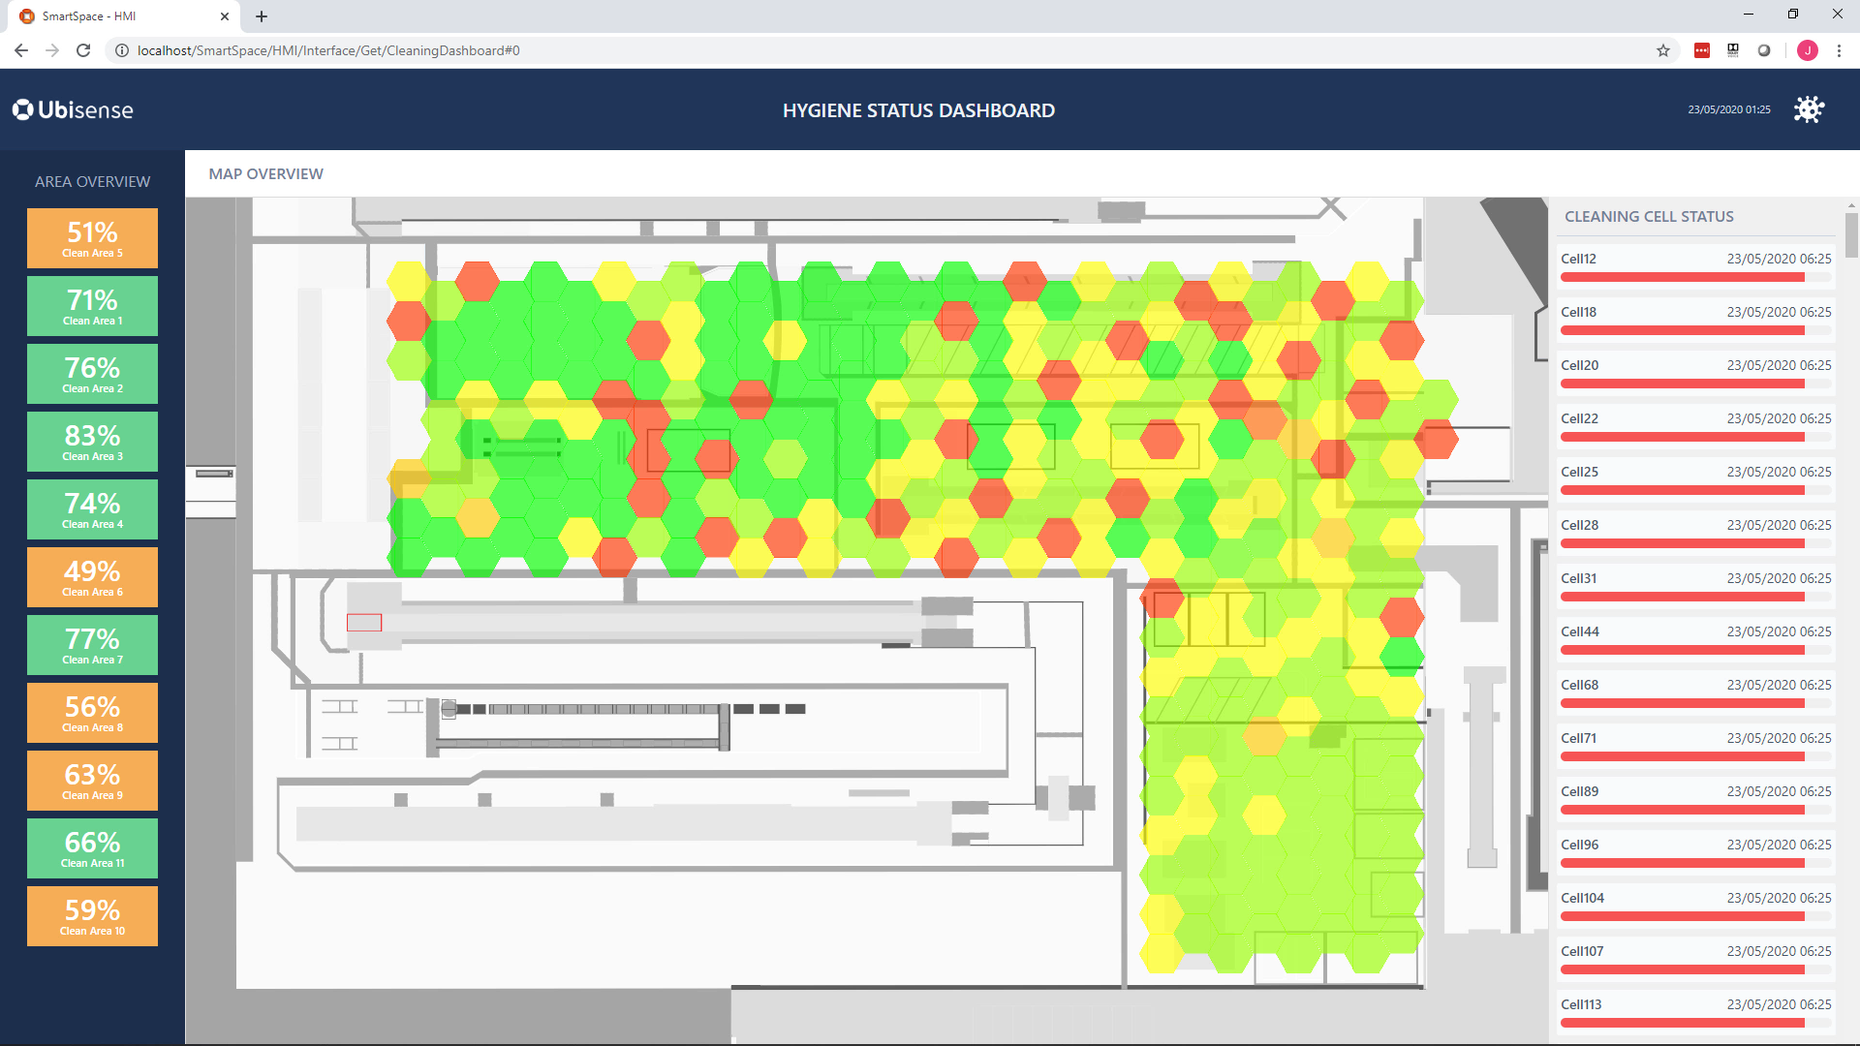Viewport: 1860px width, 1046px height.
Task: Close the SmartSpace - HMI tab
Action: (225, 16)
